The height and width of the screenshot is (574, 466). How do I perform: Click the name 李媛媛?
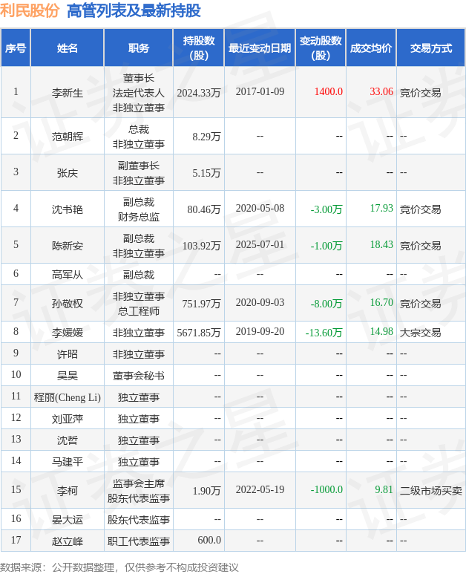68,333
